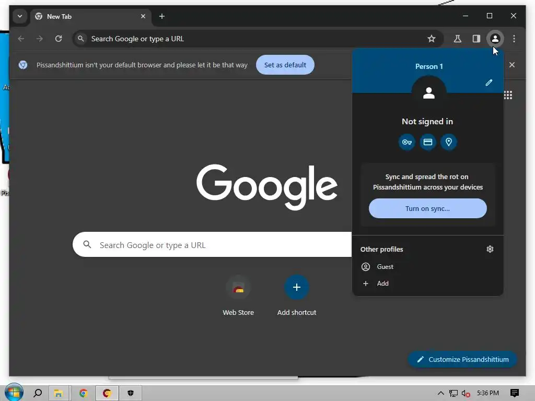Click the Person 1 profile name
Screen dimensions: 535x401
point(429,66)
